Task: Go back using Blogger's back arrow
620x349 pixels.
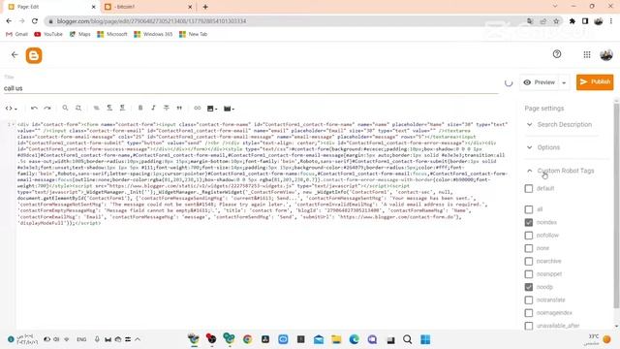Action: point(15,54)
